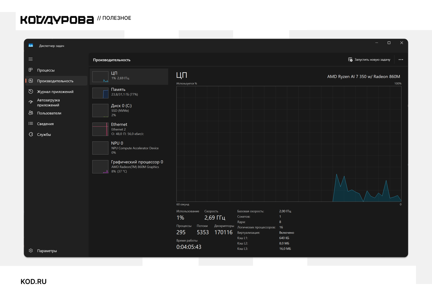Select the Память mini graph thumbnail
Viewport: 432px width, 296px height.
tap(100, 93)
